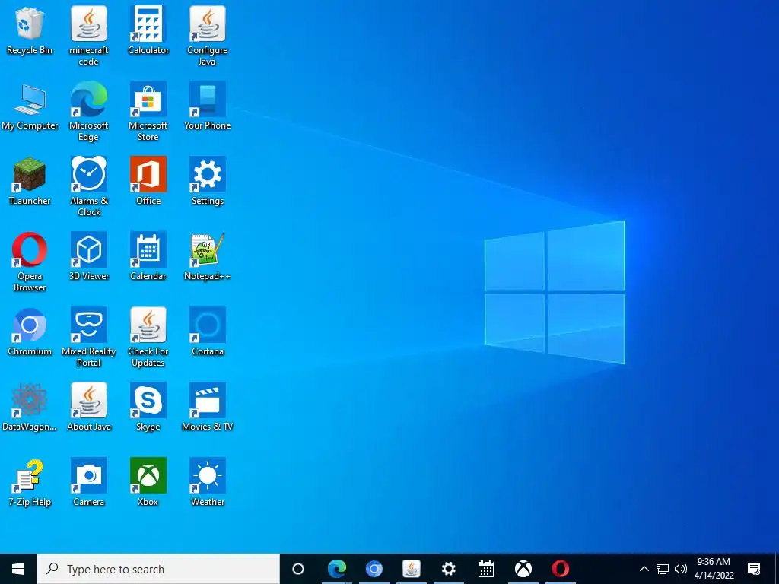The width and height of the screenshot is (779, 584).
Task: Open Cortana circle in taskbar
Action: pyautogui.click(x=298, y=569)
